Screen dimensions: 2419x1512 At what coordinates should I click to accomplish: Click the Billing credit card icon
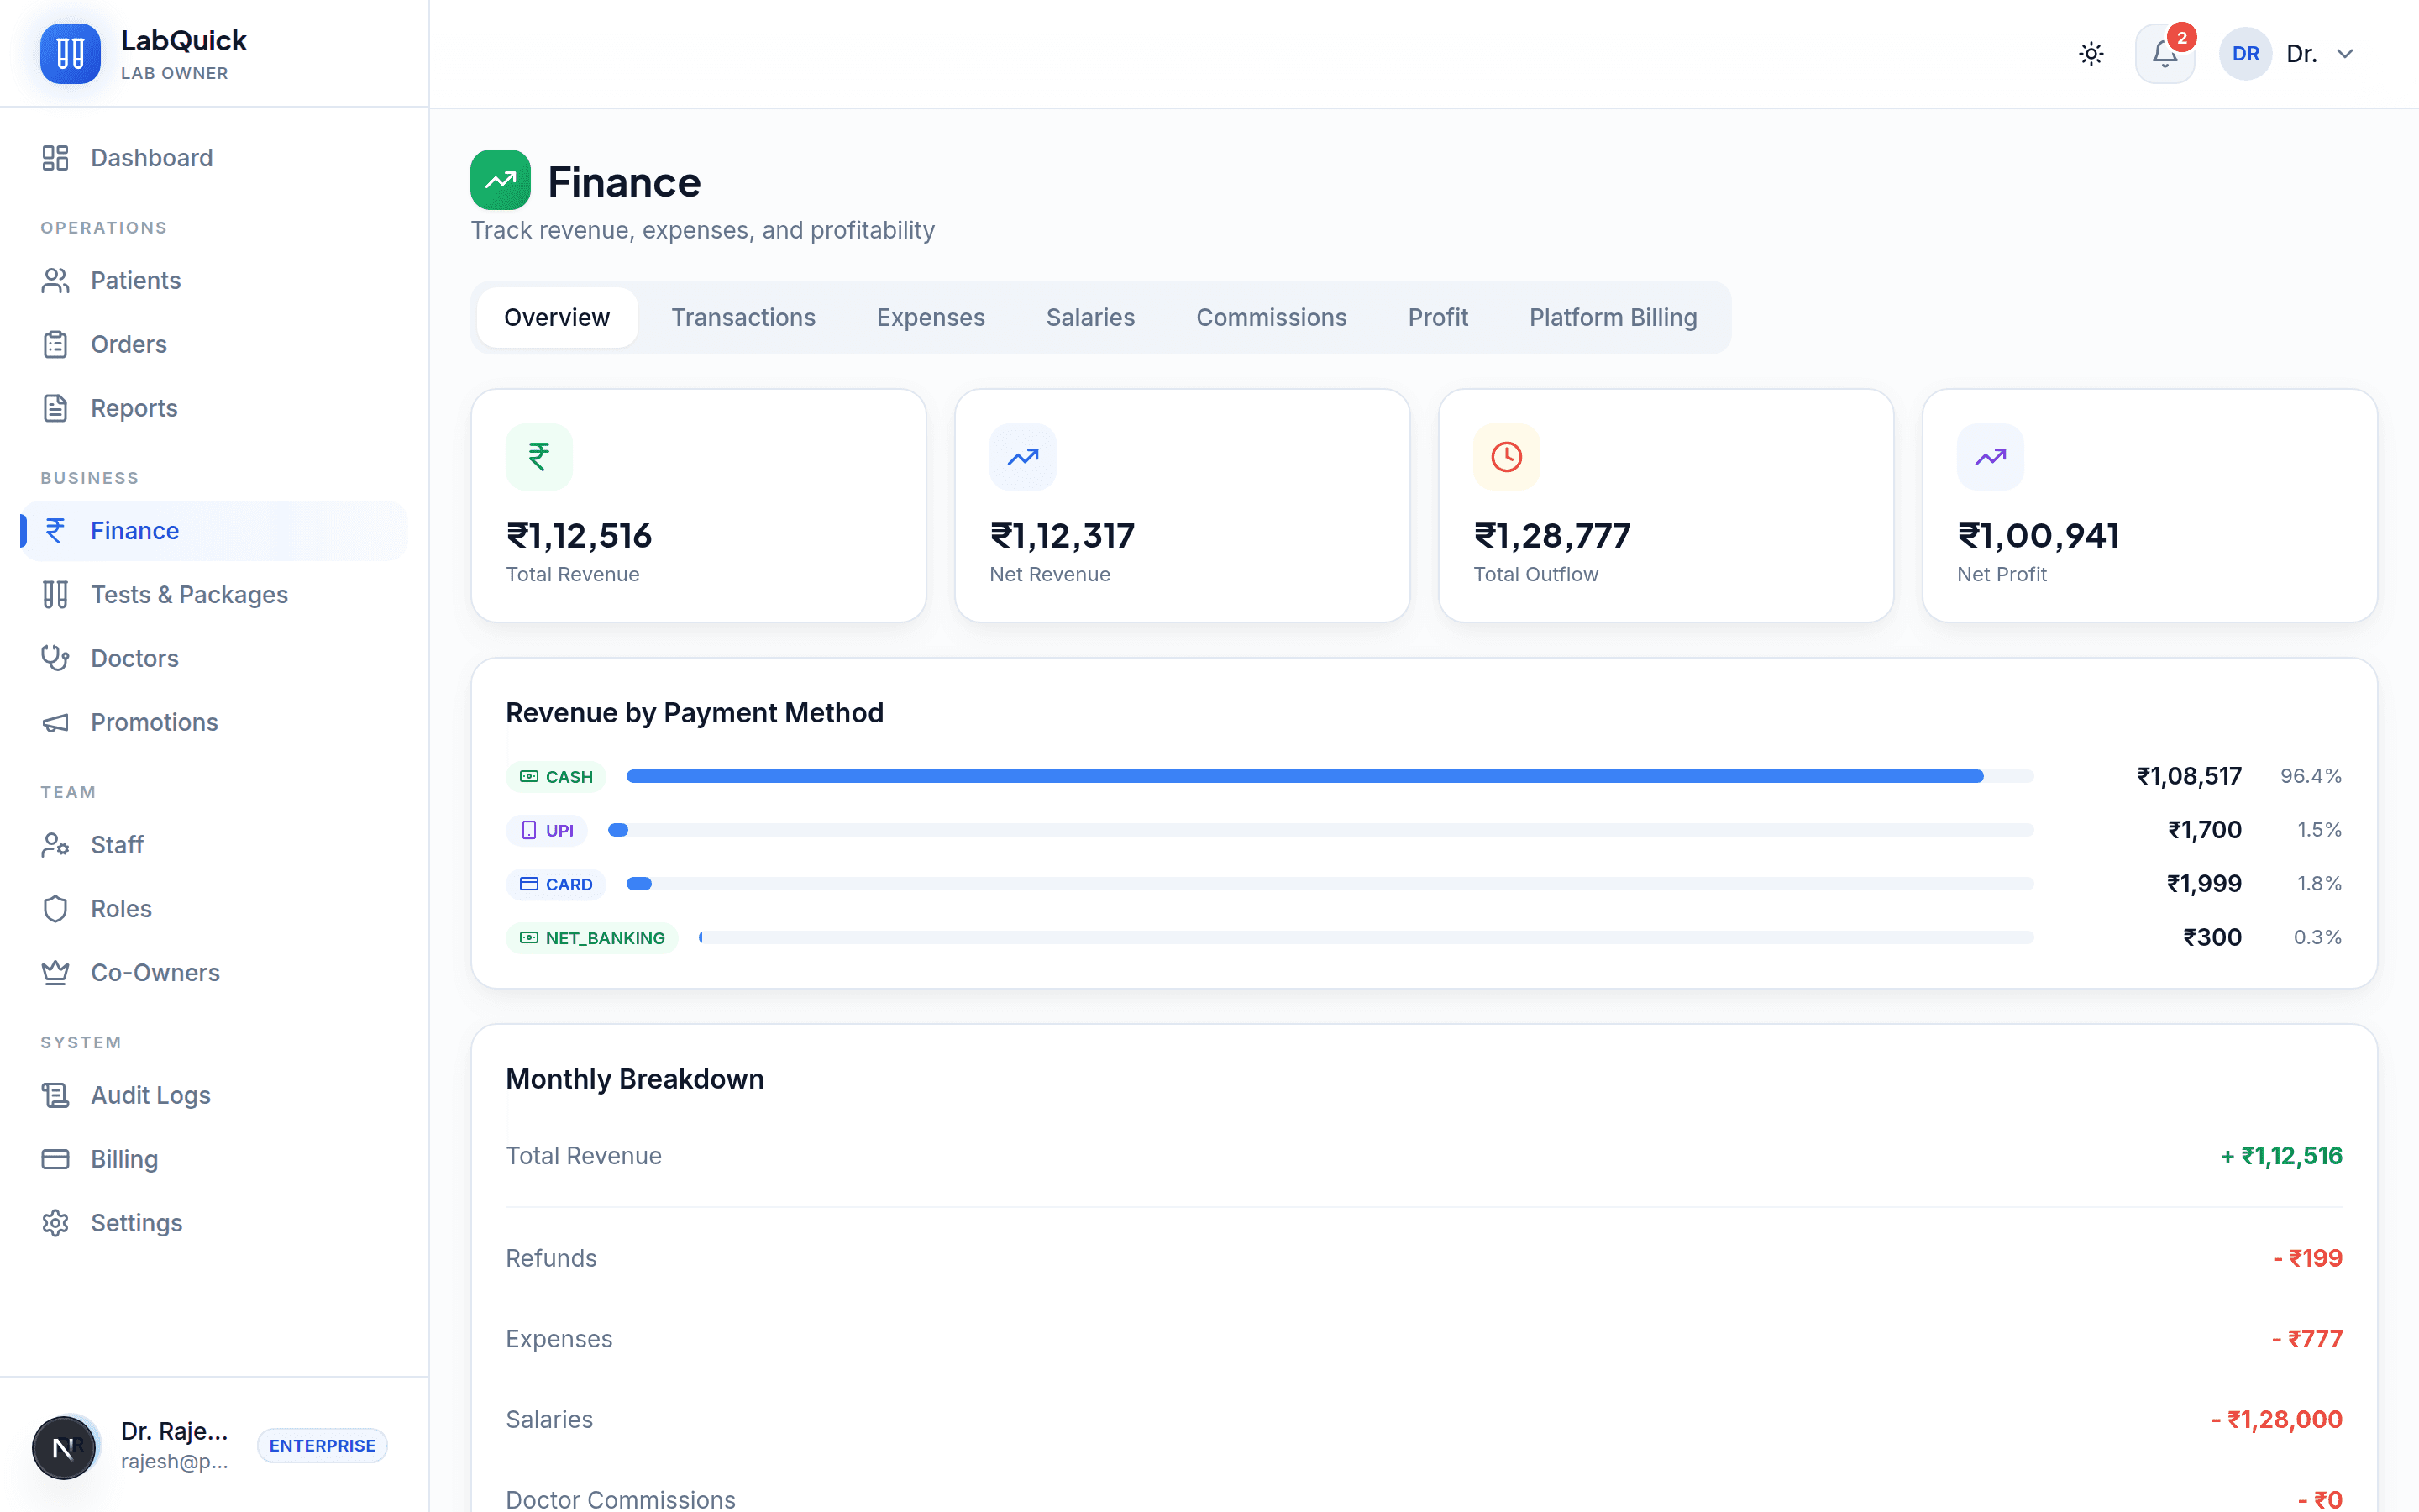(x=55, y=1159)
